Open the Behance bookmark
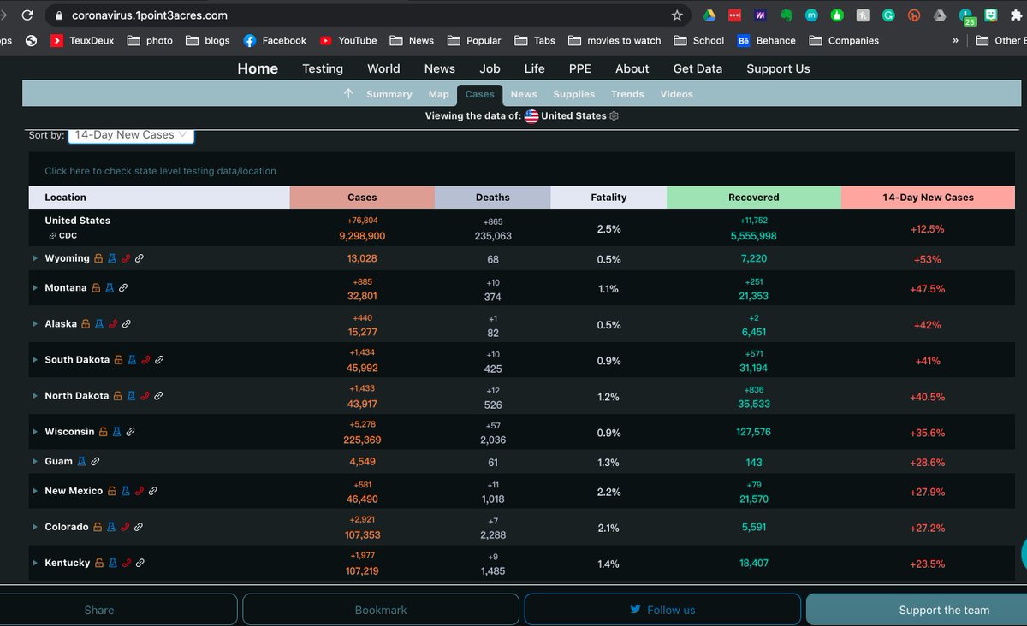Image resolution: width=1027 pixels, height=626 pixels. (x=767, y=40)
